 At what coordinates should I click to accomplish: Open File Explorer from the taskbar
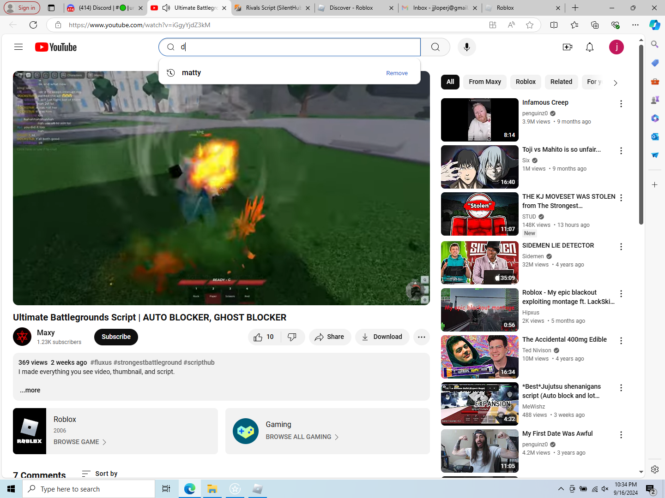[x=212, y=489]
